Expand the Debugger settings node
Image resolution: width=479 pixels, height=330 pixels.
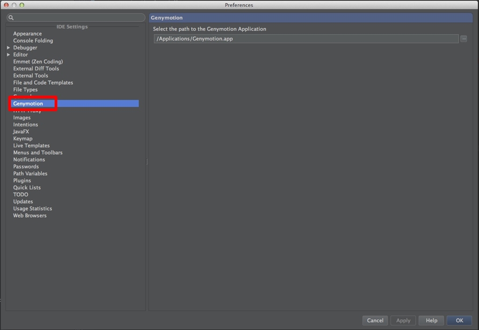click(8, 48)
